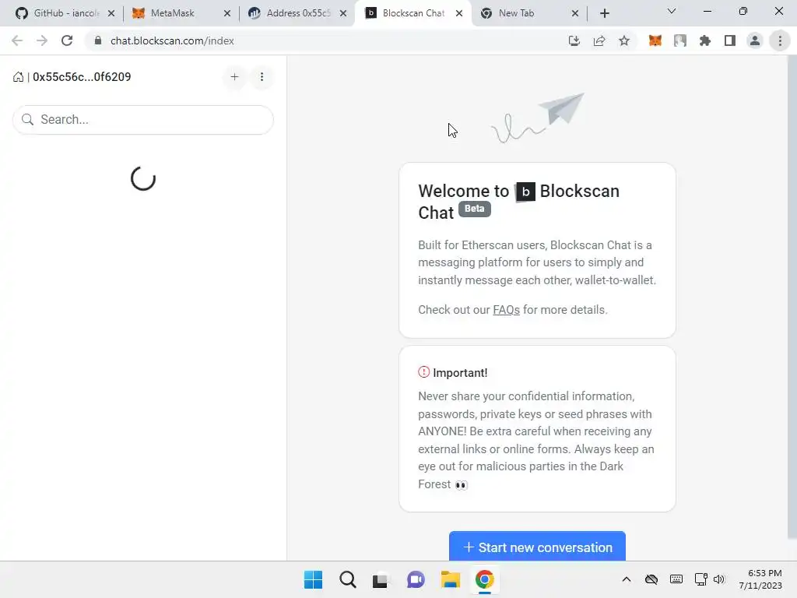Open the Chrome extensions puzzle icon

[x=705, y=40]
